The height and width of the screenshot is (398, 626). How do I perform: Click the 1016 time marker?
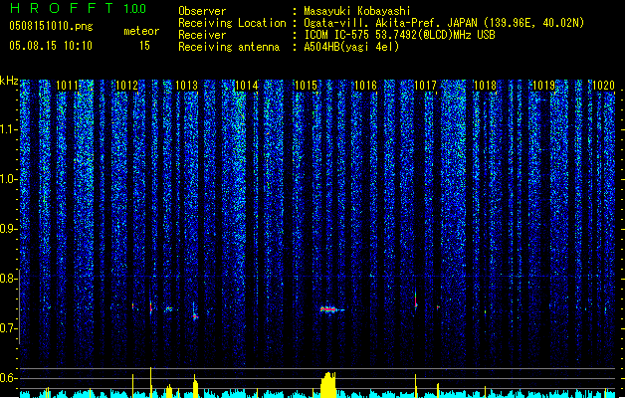tap(365, 86)
